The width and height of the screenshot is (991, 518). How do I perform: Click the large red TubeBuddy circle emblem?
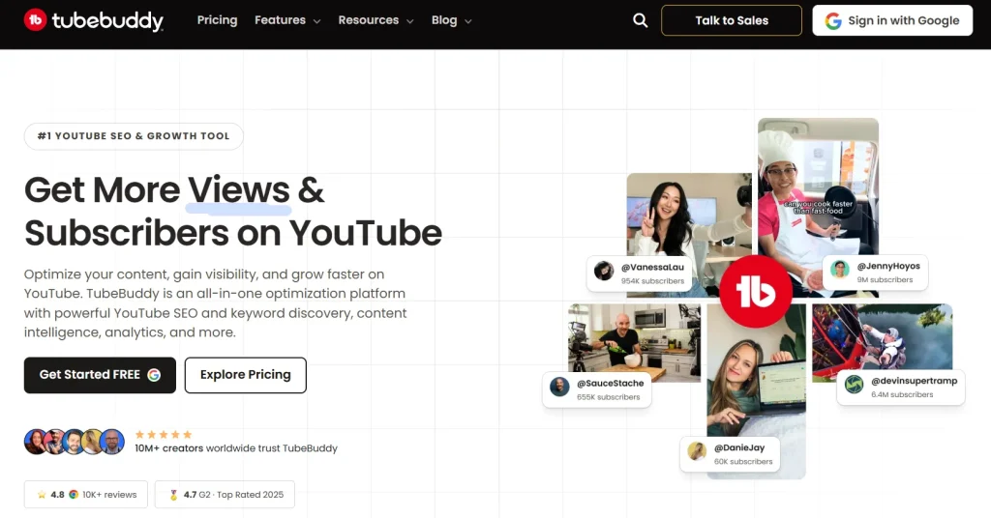(755, 291)
